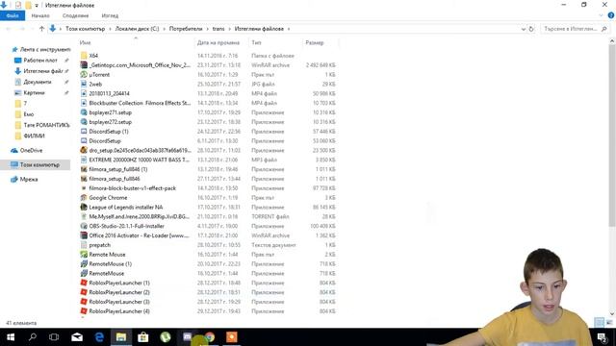Select the Google Chrome shortcut icon
Image resolution: width=616 pixels, height=346 pixels.
(x=84, y=198)
